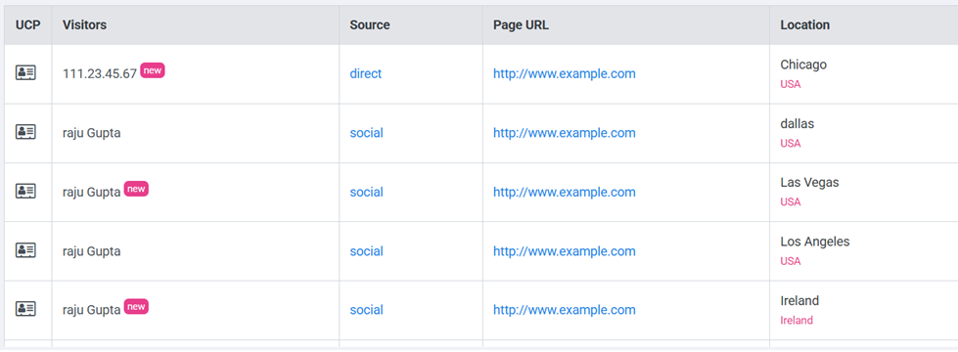Follow the example.com URL in the Ireland row
Screen dimensions: 958x352
pos(565,310)
